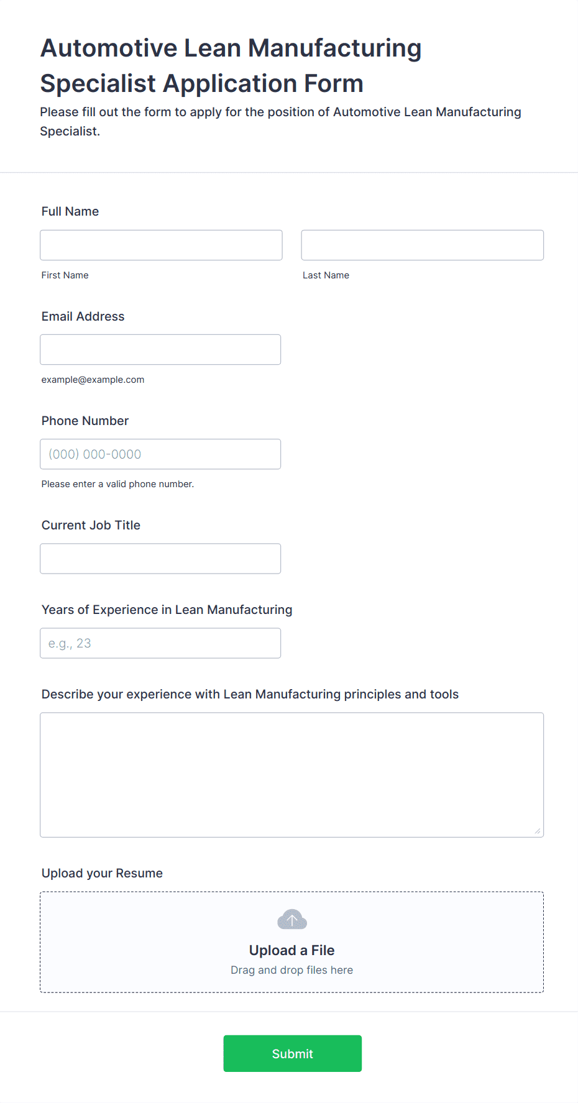
Task: Click the First Name sublabel
Action: (65, 275)
